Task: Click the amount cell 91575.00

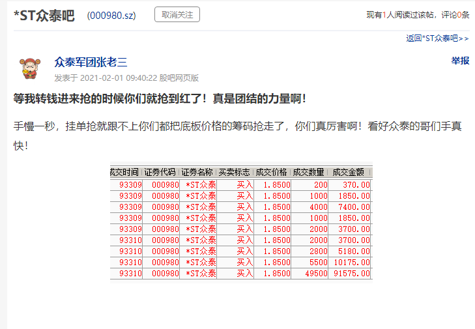Action: pos(350,274)
